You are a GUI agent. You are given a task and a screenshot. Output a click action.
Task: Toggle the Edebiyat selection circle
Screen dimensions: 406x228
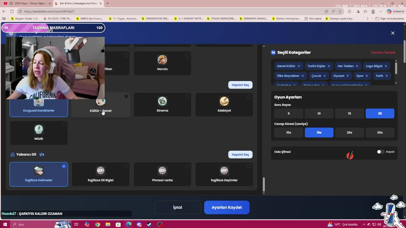(x=249, y=97)
